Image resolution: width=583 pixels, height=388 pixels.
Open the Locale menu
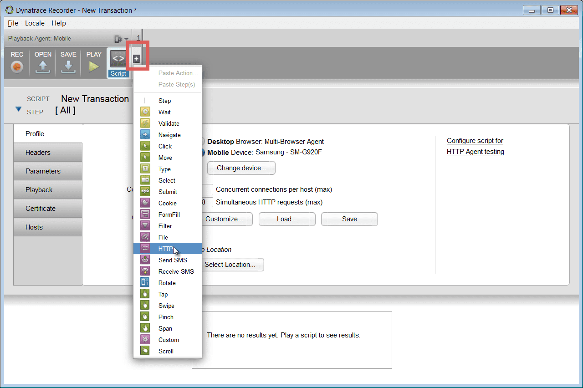click(x=35, y=23)
